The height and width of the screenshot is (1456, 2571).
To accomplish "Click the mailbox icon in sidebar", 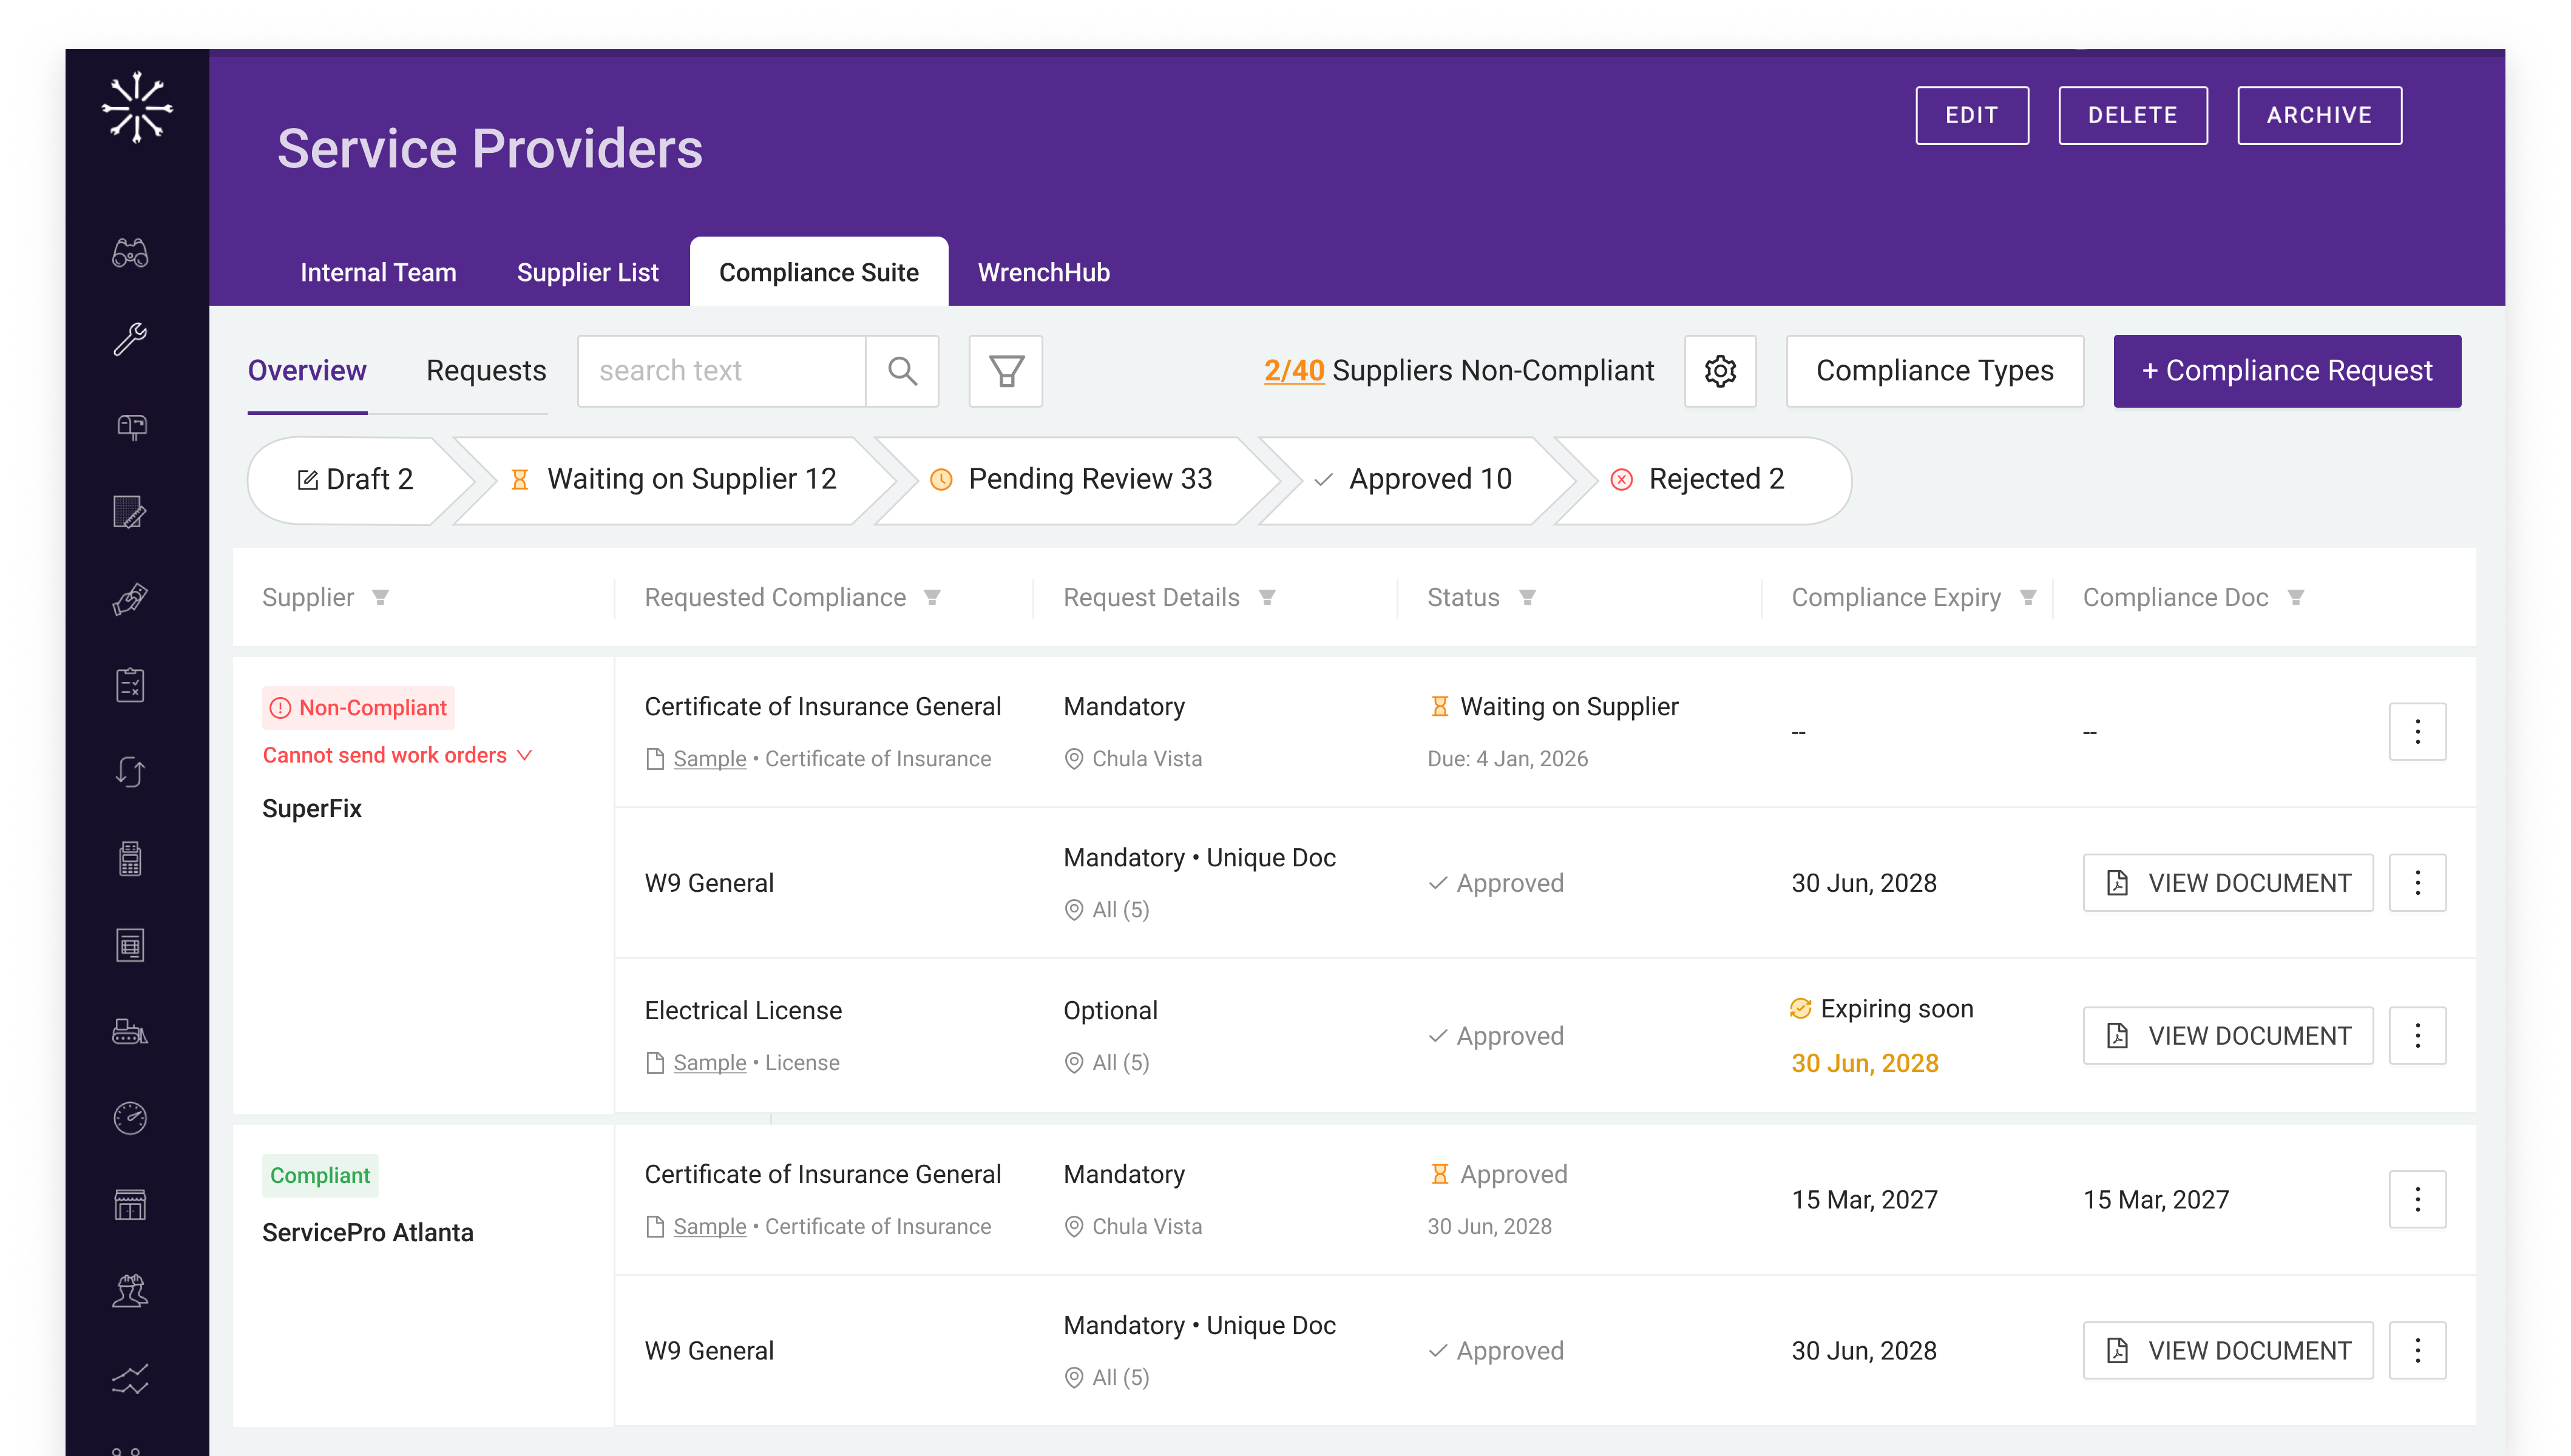I will click(130, 427).
